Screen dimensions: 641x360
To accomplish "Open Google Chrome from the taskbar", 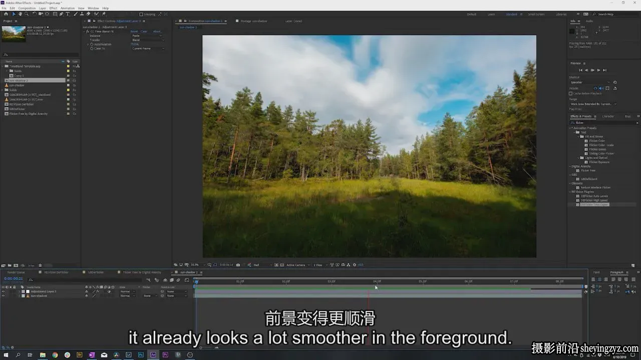I will pyautogui.click(x=55, y=355).
